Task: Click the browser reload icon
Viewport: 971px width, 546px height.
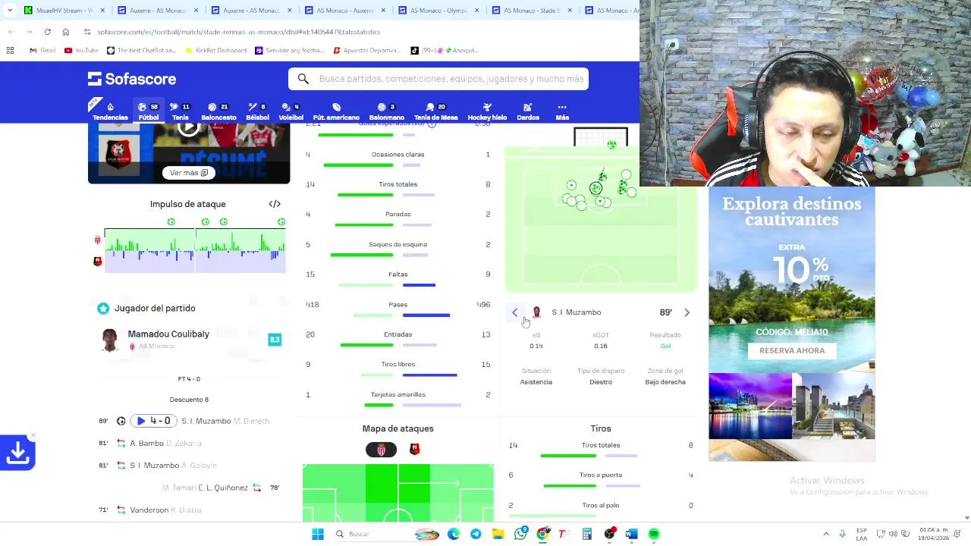Action: pyautogui.click(x=47, y=32)
